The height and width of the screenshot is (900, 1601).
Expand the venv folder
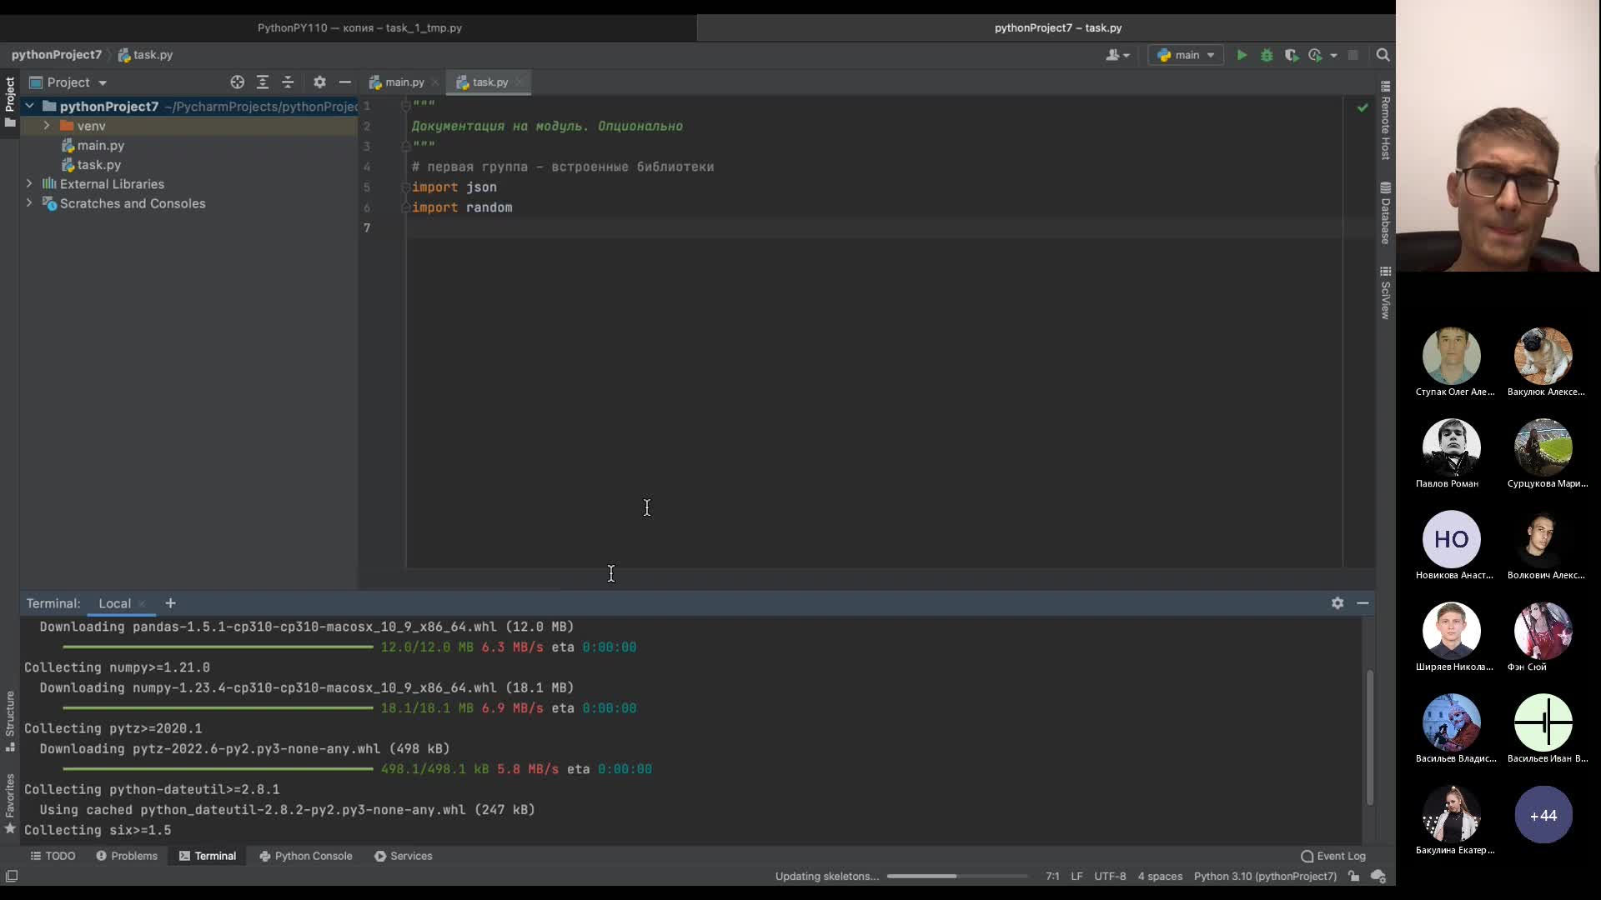(x=47, y=126)
